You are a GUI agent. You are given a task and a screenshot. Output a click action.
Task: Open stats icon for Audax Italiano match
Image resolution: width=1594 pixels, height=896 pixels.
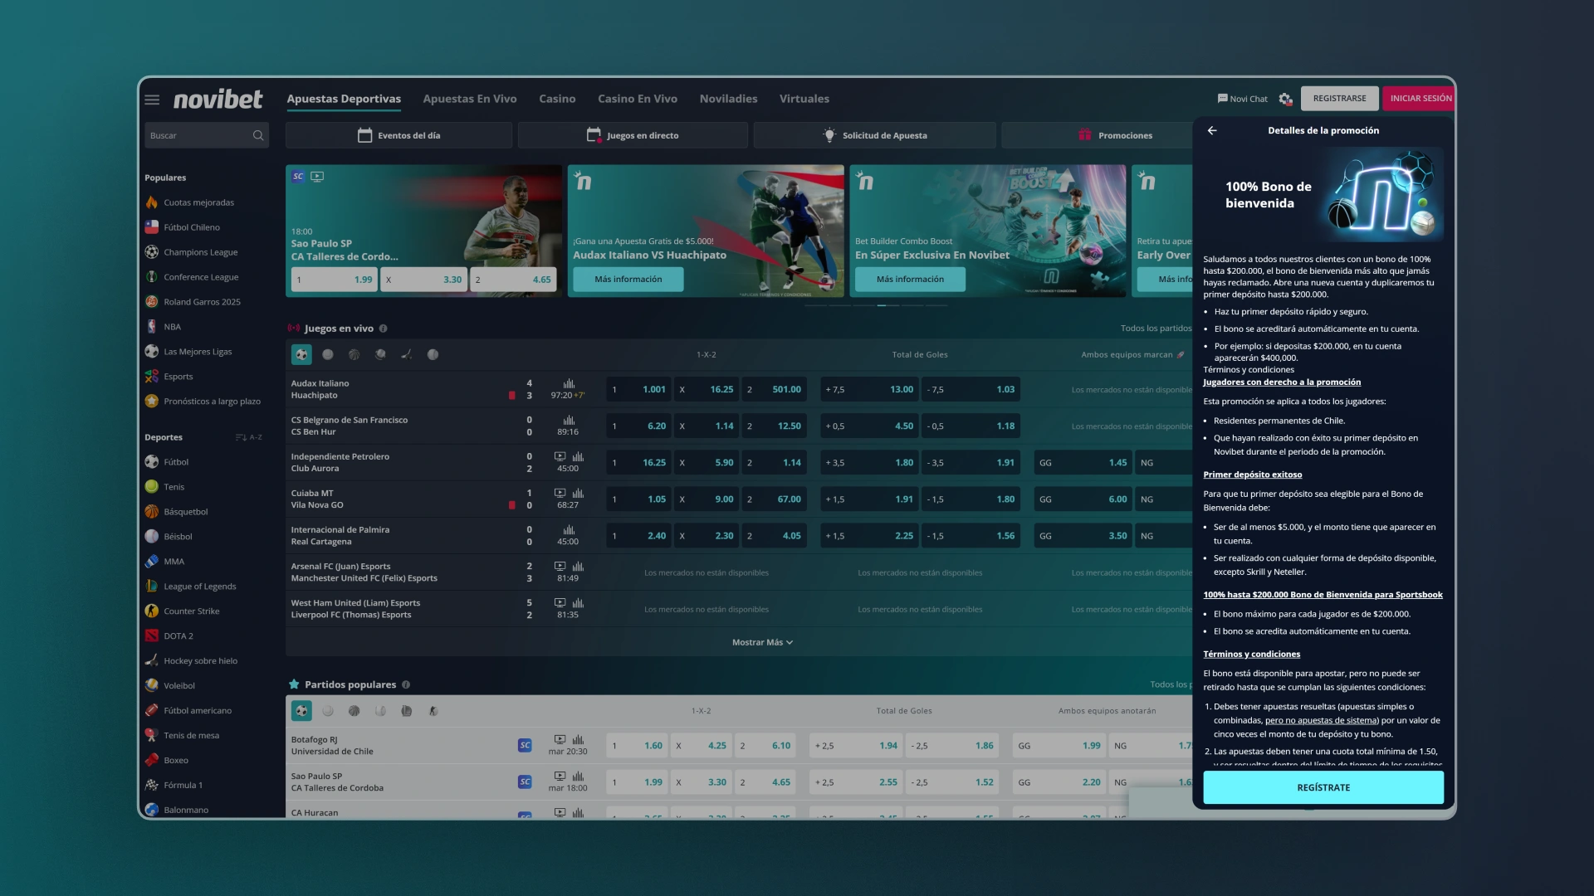(x=569, y=383)
